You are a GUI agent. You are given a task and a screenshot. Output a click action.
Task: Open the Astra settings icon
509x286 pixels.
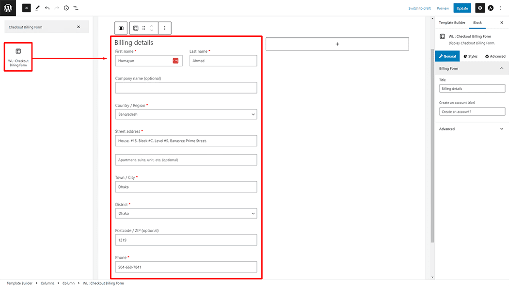(x=491, y=8)
